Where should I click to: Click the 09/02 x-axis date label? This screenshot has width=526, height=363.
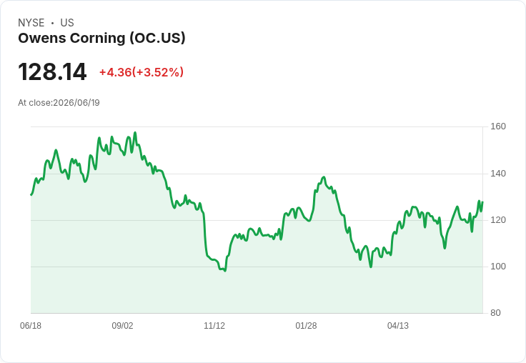coord(122,326)
